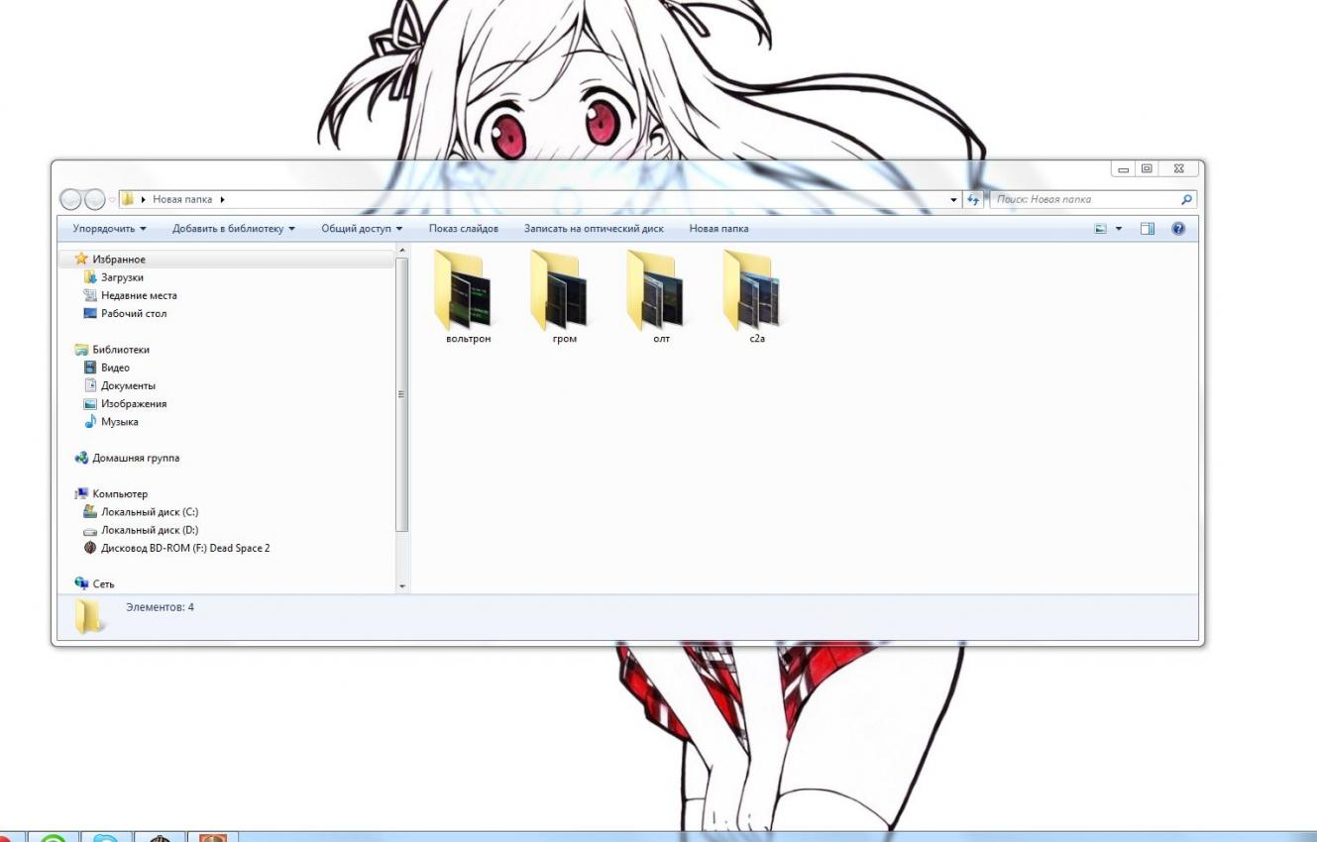
Task: Toggle the preview pane button
Action: click(1148, 229)
